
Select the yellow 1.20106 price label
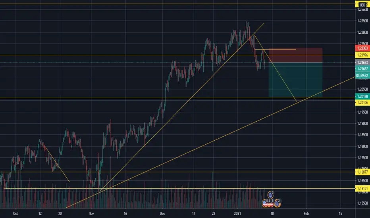(x=362, y=103)
